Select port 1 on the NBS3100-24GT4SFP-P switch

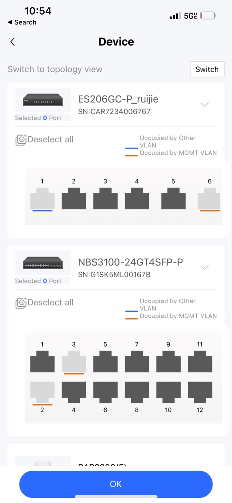coord(42,362)
